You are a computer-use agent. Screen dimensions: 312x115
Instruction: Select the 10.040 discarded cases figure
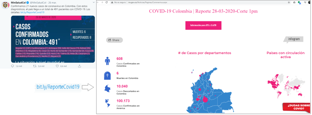(x=122, y=86)
